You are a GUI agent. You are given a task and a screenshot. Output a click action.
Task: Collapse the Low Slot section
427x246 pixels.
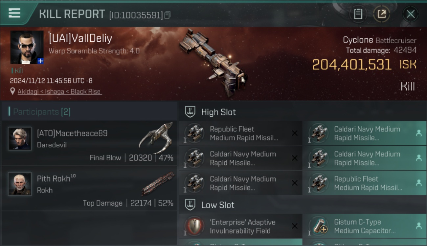[x=303, y=205]
